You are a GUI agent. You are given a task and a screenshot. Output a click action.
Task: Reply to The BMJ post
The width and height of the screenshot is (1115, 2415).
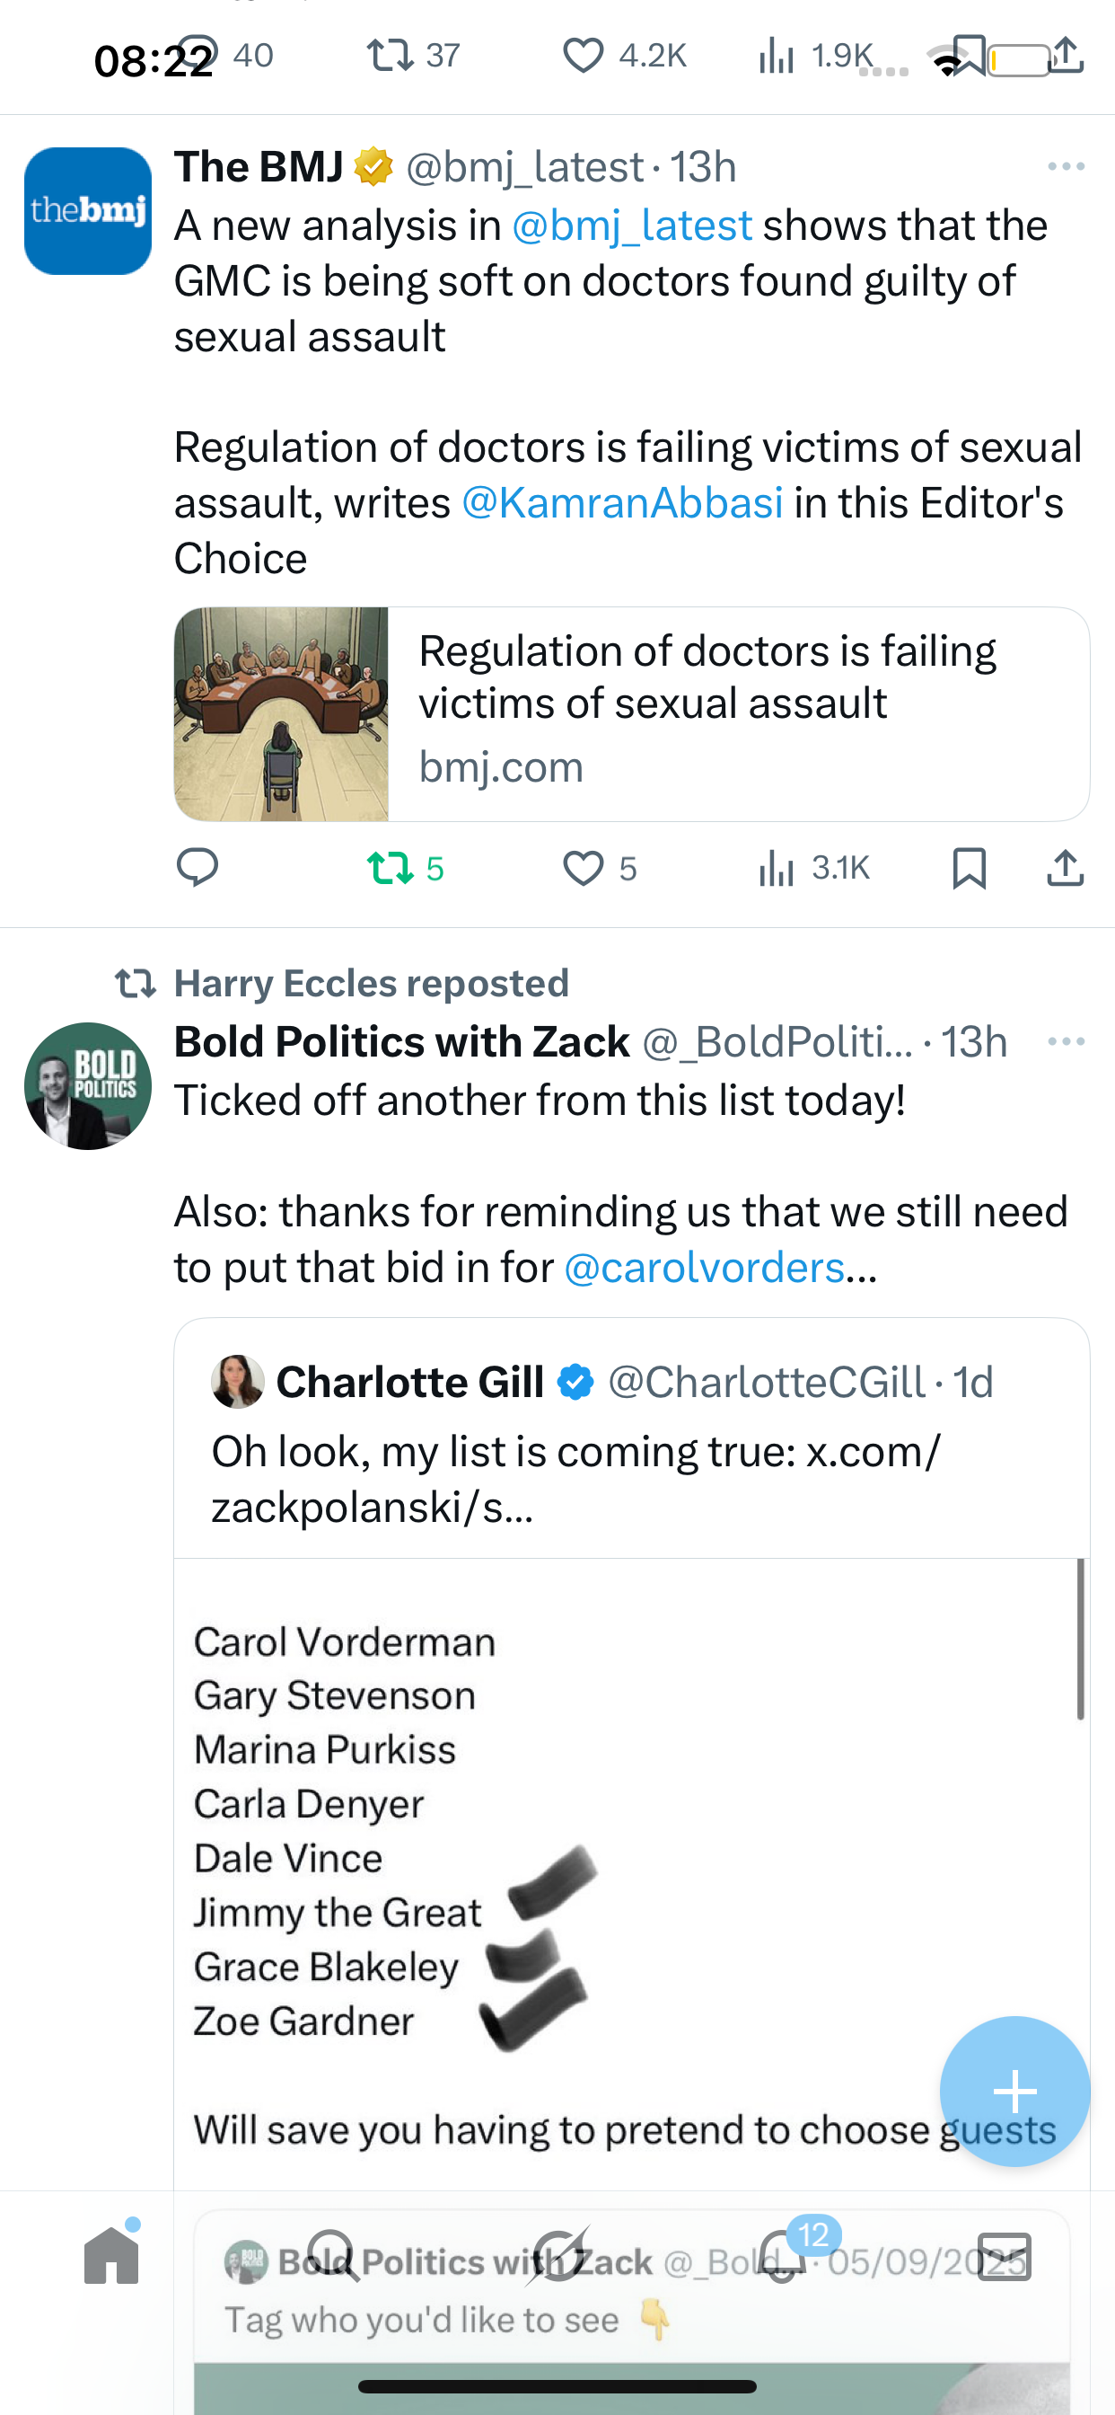[198, 868]
